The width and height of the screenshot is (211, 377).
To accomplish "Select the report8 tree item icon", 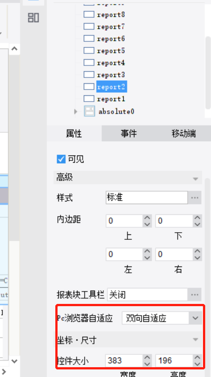I will (x=89, y=15).
